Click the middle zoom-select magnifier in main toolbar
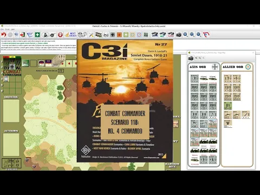 (x=192, y=35)
